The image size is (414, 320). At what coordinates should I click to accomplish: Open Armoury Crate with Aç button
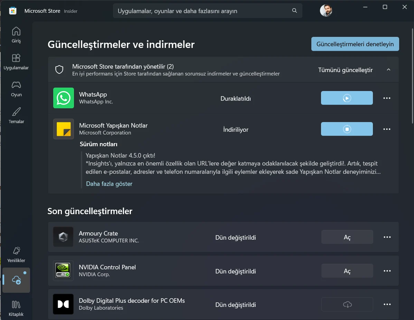[x=347, y=237]
